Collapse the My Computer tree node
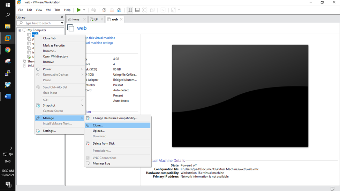This screenshot has width=340, height=191. tap(20, 30)
